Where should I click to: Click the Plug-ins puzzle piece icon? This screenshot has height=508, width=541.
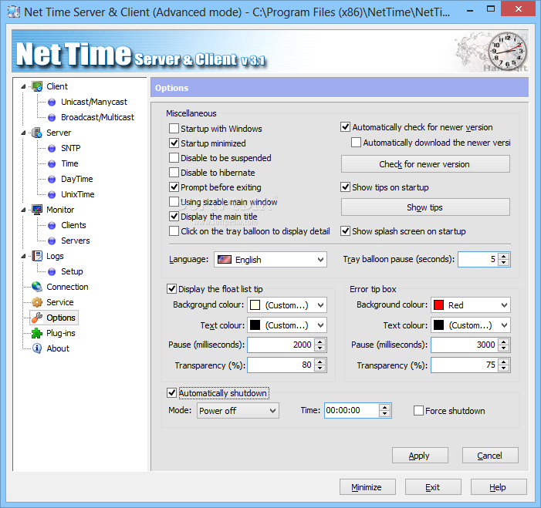coord(37,333)
